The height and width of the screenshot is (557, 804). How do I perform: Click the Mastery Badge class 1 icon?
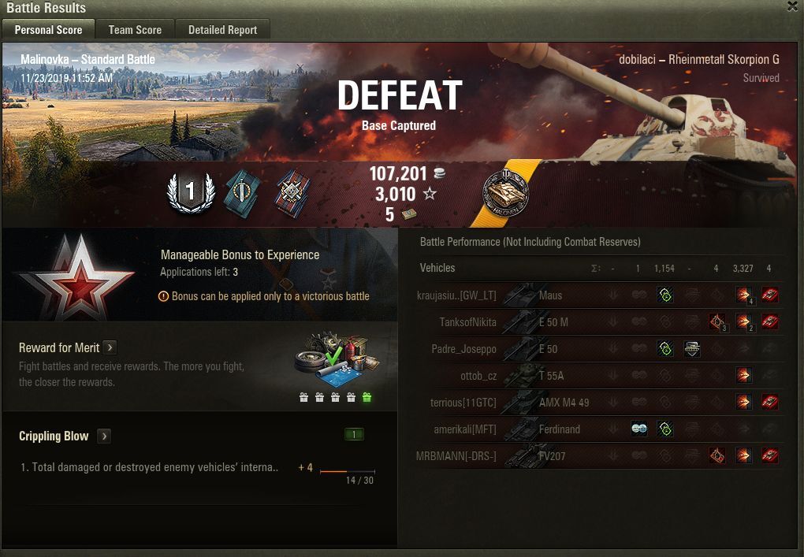pyautogui.click(x=191, y=193)
